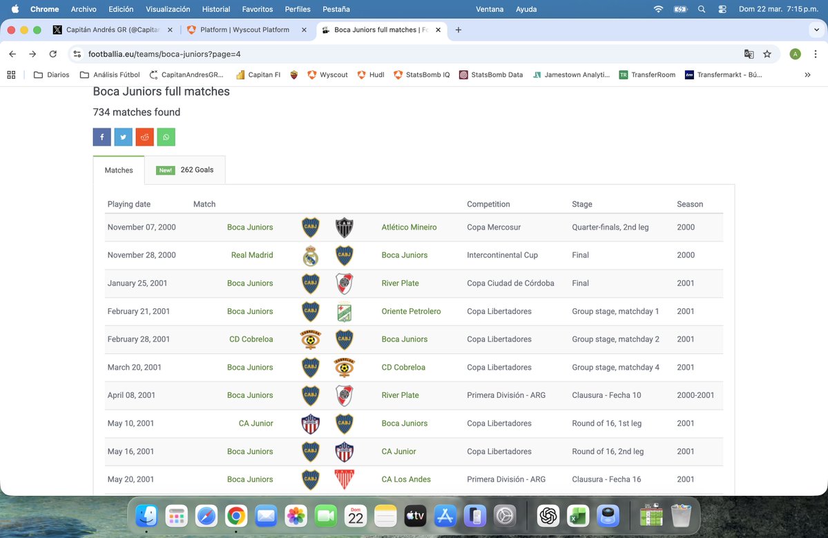Go back to previous page

(12, 54)
